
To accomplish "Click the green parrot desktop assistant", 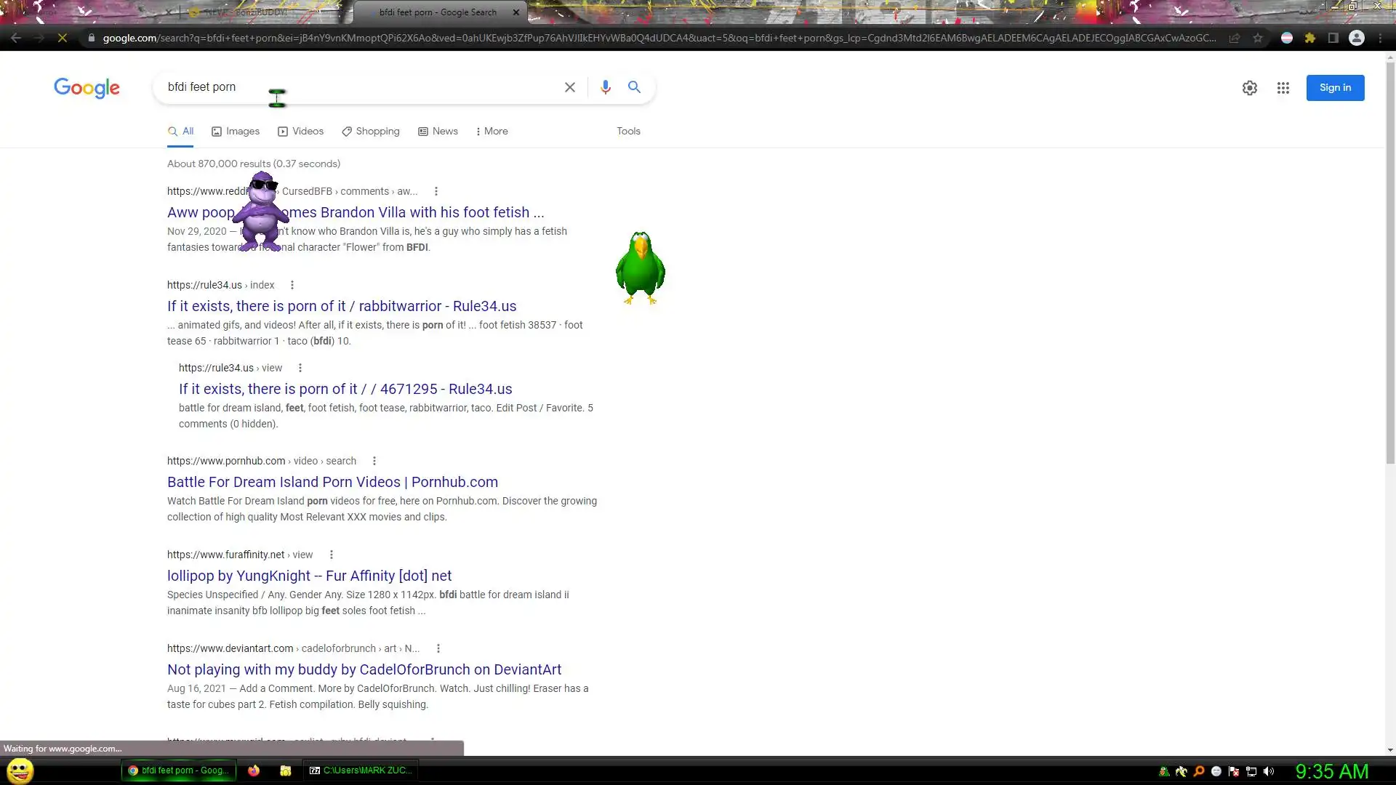I will click(x=640, y=267).
